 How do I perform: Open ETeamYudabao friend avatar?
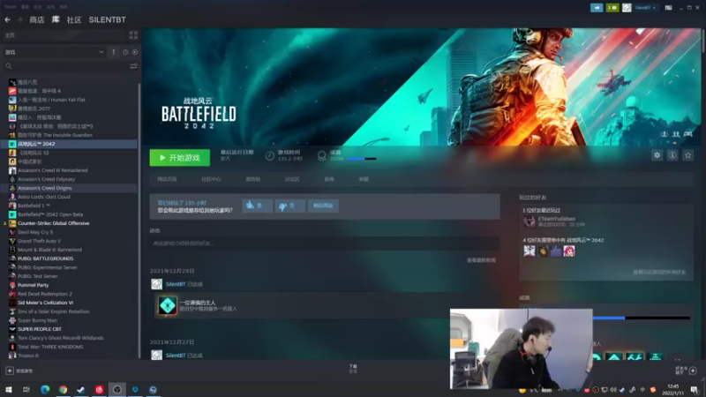529,221
